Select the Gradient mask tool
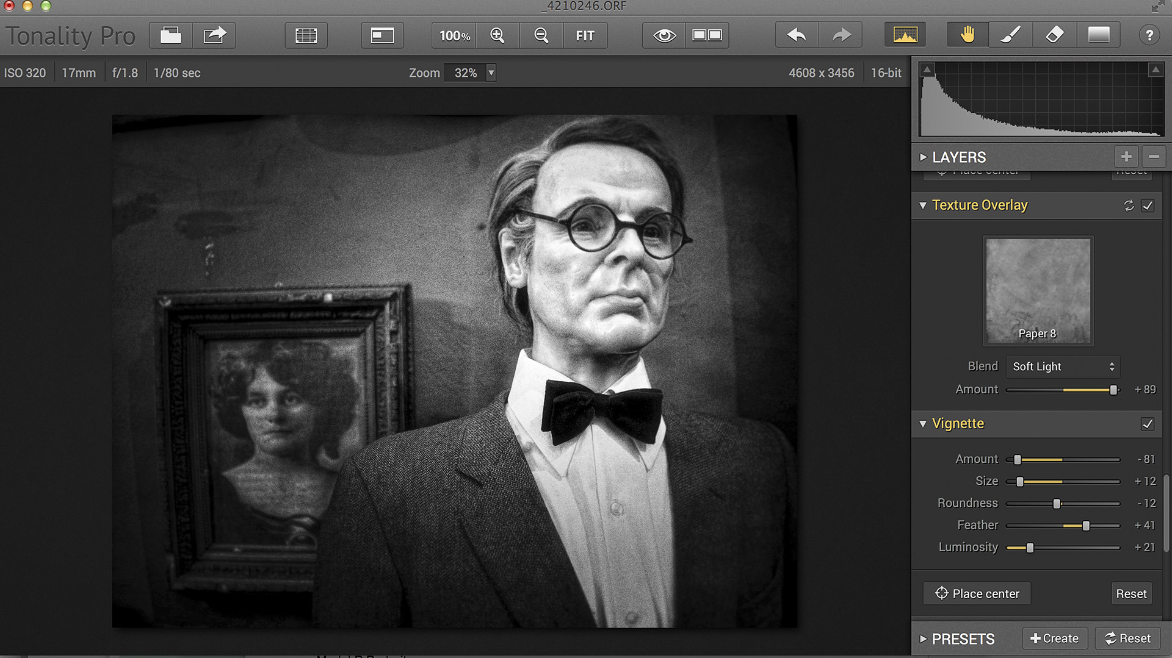The image size is (1172, 658). click(1099, 35)
